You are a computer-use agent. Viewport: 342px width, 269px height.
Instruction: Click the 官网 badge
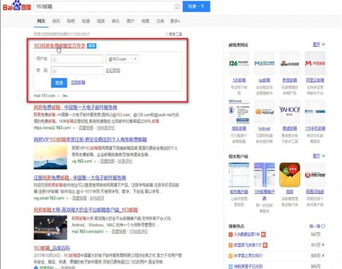point(92,46)
